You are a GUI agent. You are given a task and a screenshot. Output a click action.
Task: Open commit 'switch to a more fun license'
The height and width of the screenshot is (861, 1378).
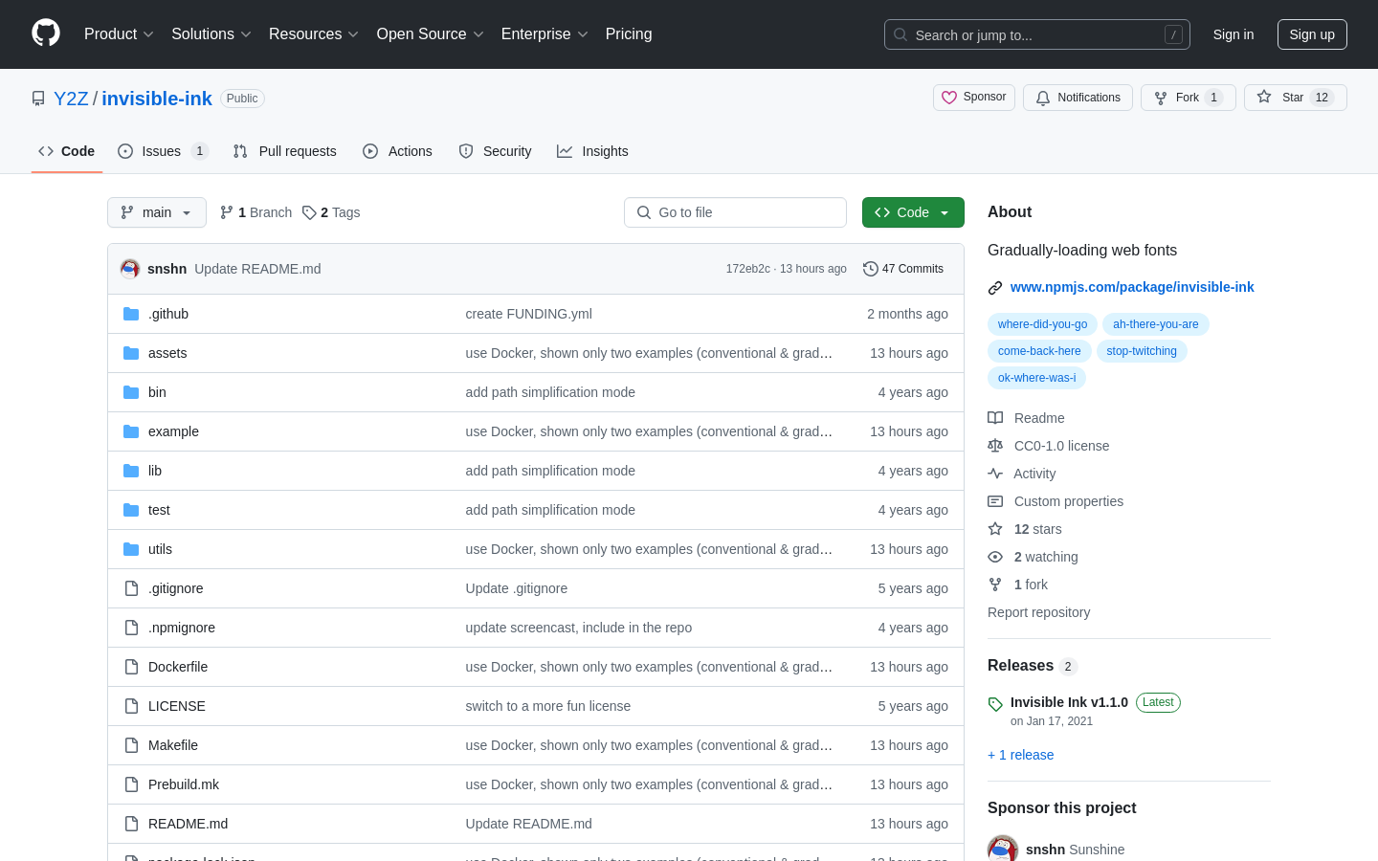(x=548, y=706)
